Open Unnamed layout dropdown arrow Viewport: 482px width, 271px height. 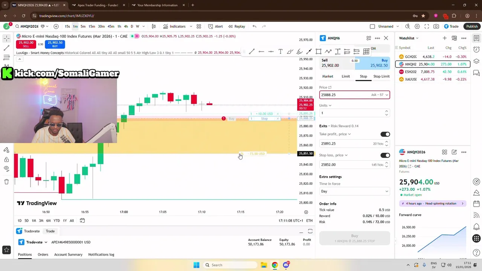click(x=398, y=26)
